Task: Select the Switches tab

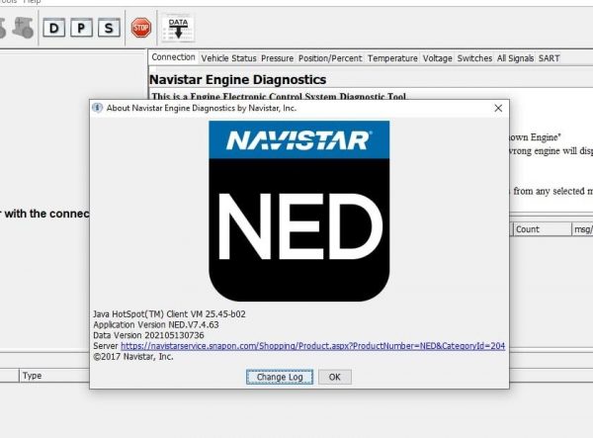Action: pos(474,58)
